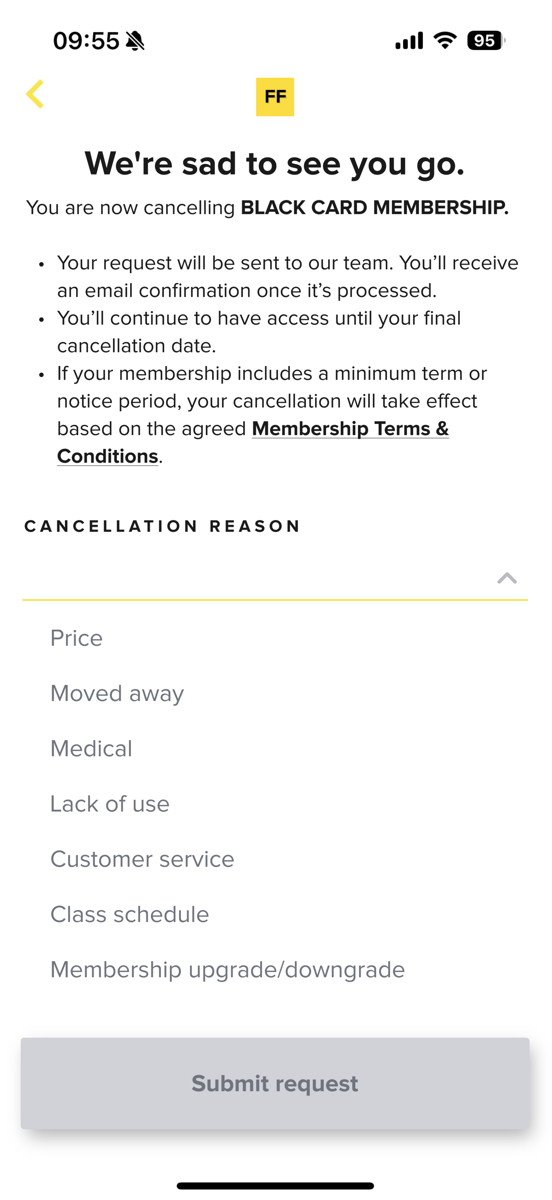Image resolution: width=552 pixels, height=1200 pixels.
Task: Pick Medical from the reason list
Action: [x=91, y=749]
